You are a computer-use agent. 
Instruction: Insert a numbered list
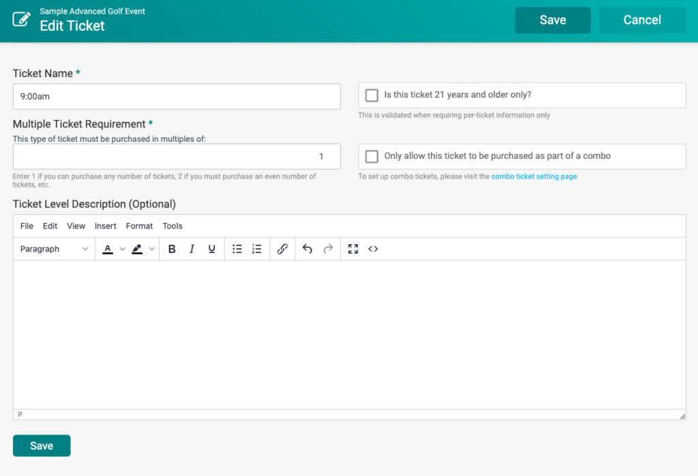[x=257, y=249]
